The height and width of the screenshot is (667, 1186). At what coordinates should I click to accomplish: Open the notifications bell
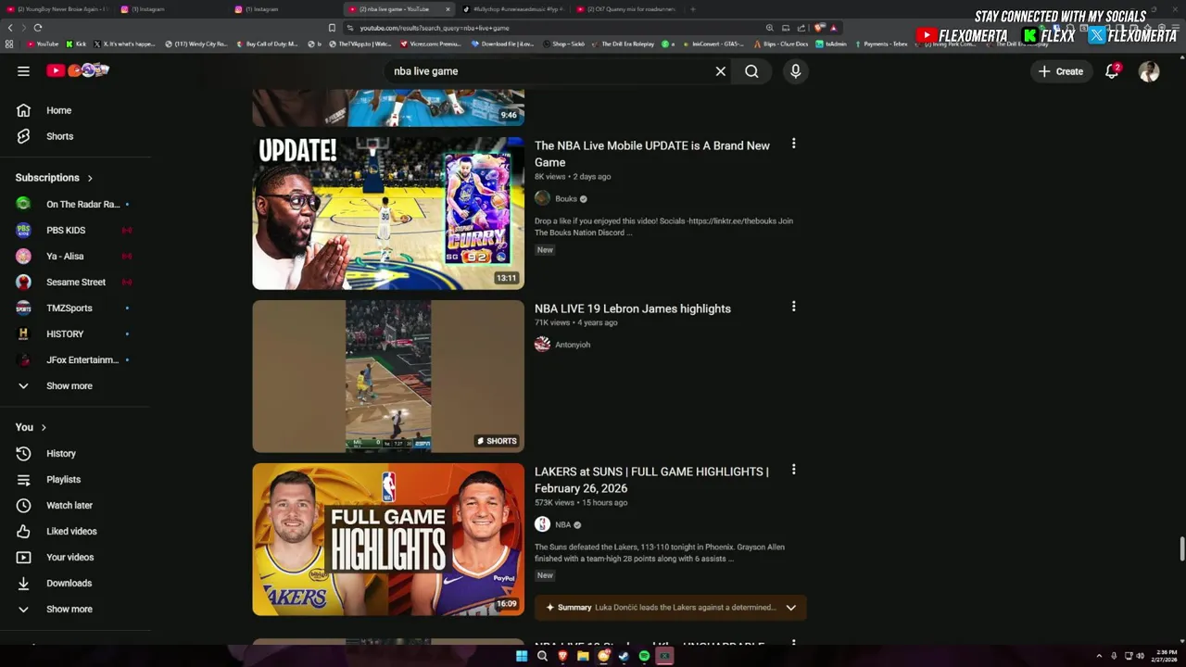pos(1112,71)
